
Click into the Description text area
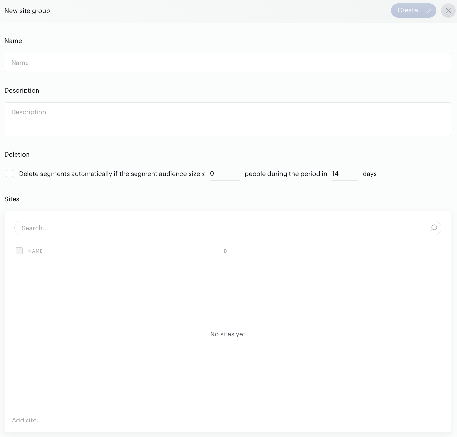pos(228,119)
